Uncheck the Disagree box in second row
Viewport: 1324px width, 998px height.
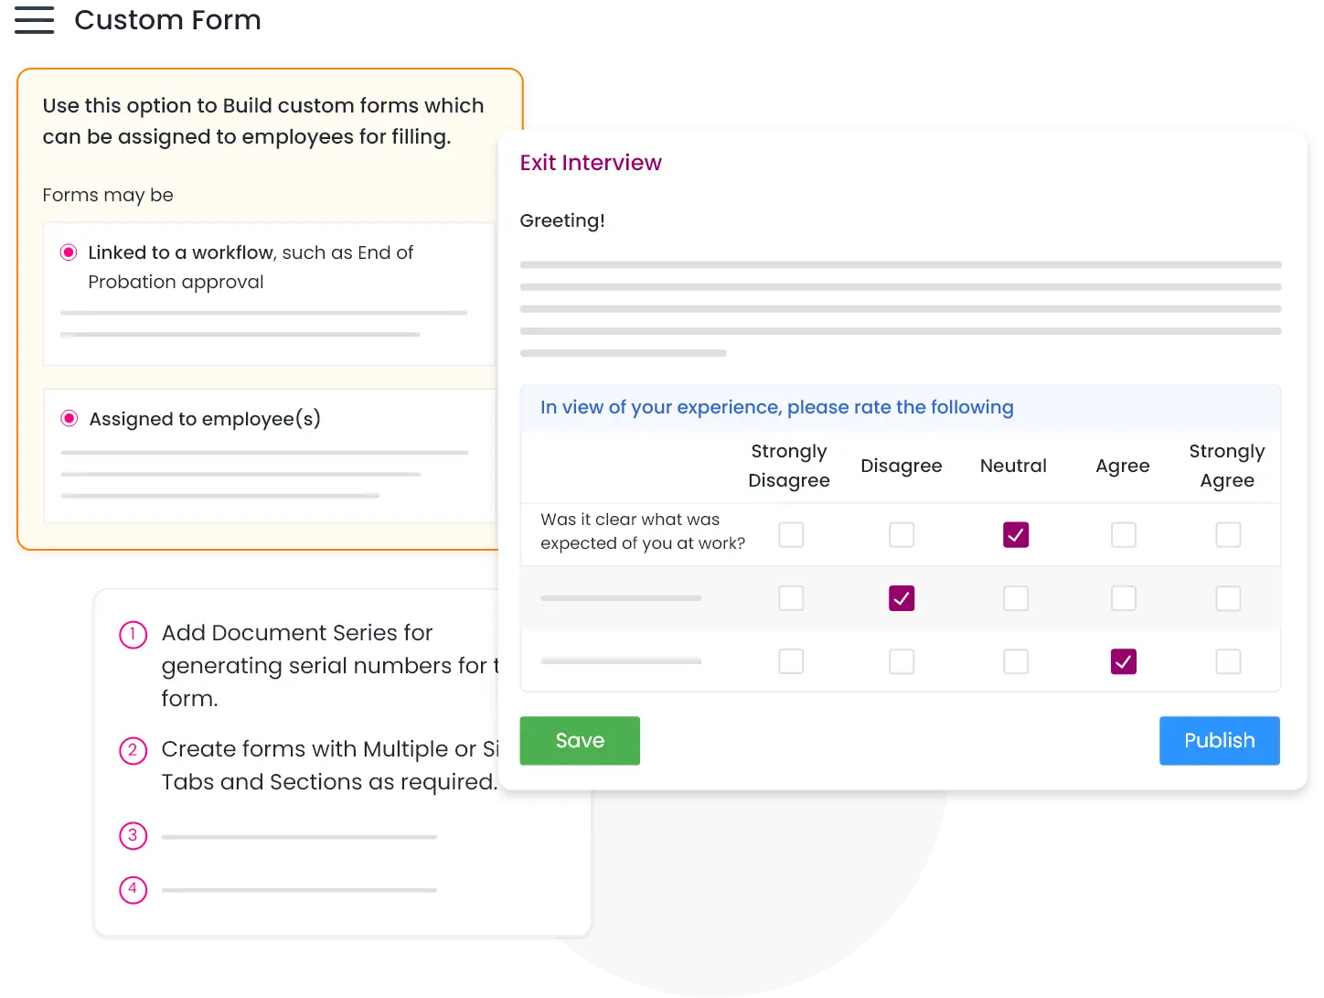[902, 598]
